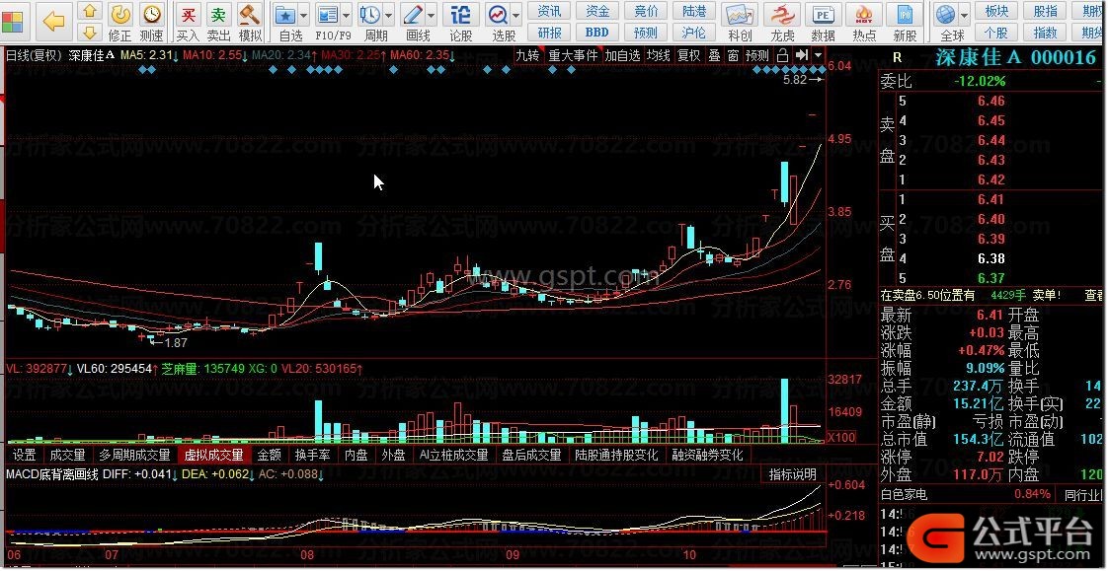Click the 板块 sector button

click(996, 11)
